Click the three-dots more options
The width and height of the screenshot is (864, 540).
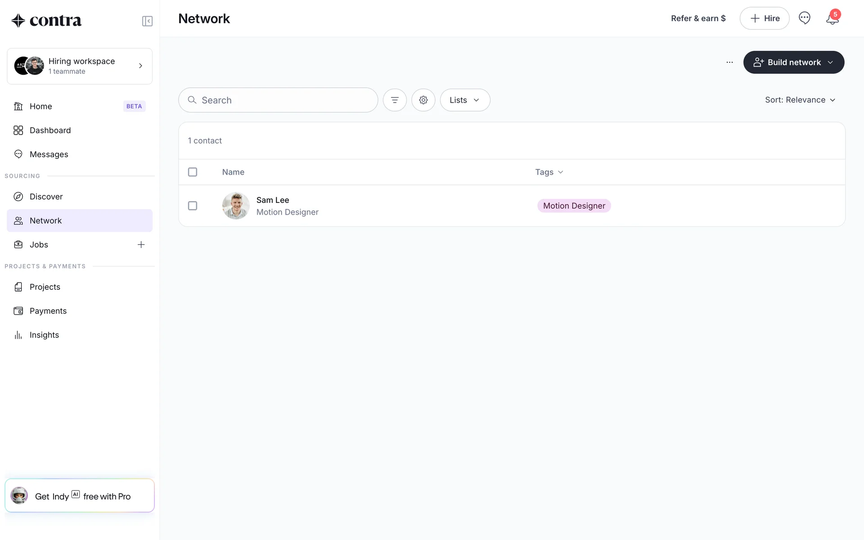click(729, 63)
